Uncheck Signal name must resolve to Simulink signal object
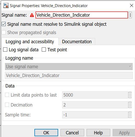The width and height of the screenshot is (135, 137). tap(4, 24)
